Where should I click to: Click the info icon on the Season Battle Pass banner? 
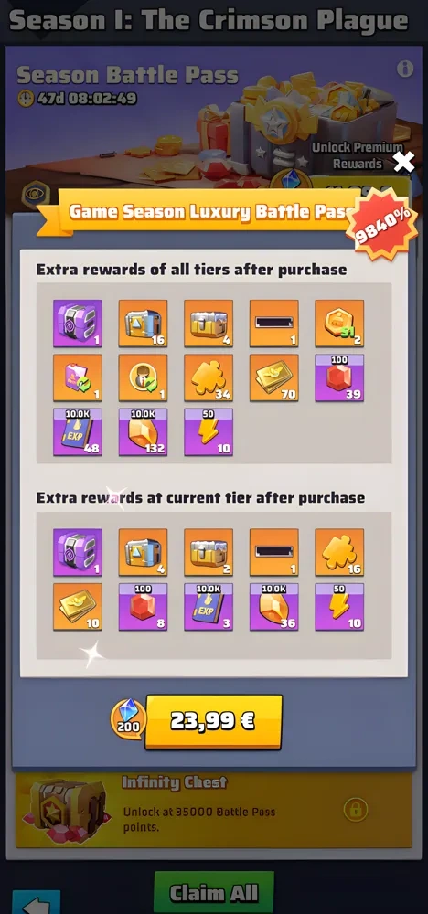tap(404, 69)
